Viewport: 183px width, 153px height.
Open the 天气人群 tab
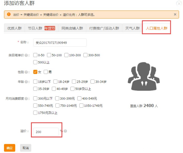(x=132, y=28)
